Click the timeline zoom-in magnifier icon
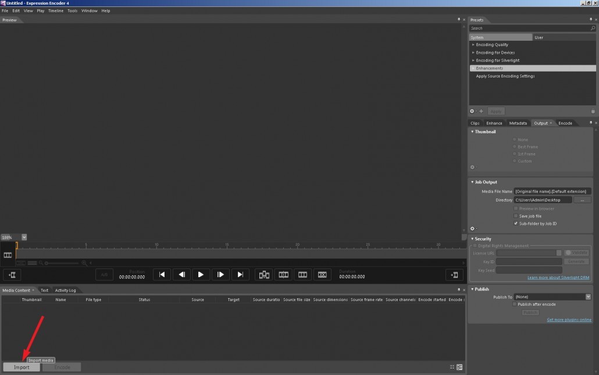The width and height of the screenshot is (599, 375). point(84,263)
